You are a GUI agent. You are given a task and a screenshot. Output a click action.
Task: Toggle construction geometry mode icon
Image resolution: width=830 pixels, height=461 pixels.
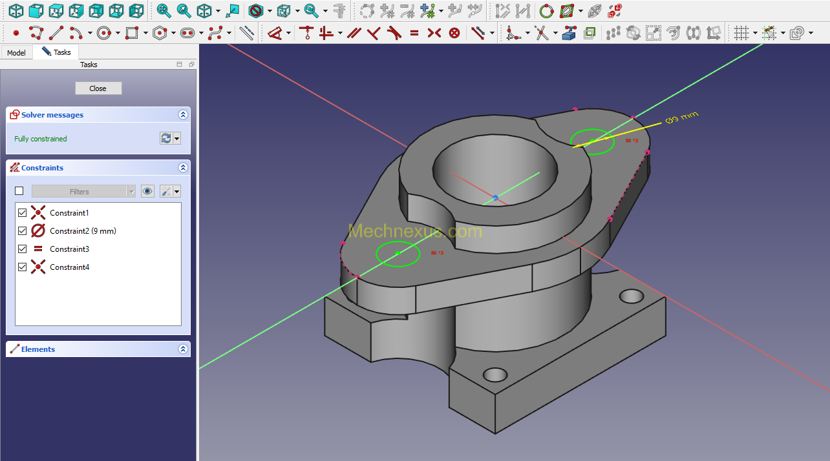pos(246,33)
